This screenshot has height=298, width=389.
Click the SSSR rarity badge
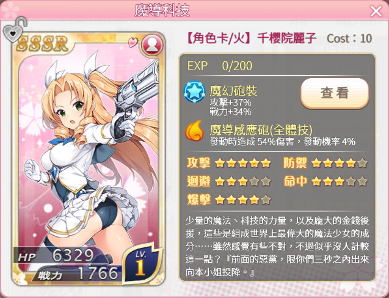click(x=43, y=44)
